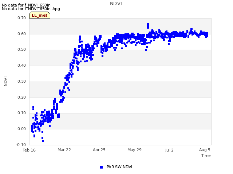
Task: Select the PAR-SW NDVI legend label
Action: (x=119, y=167)
